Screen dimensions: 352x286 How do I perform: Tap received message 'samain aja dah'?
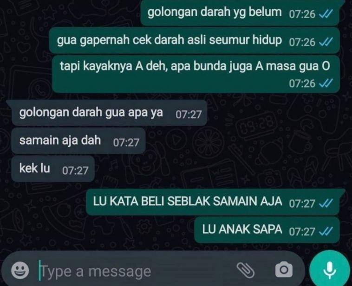click(78, 141)
